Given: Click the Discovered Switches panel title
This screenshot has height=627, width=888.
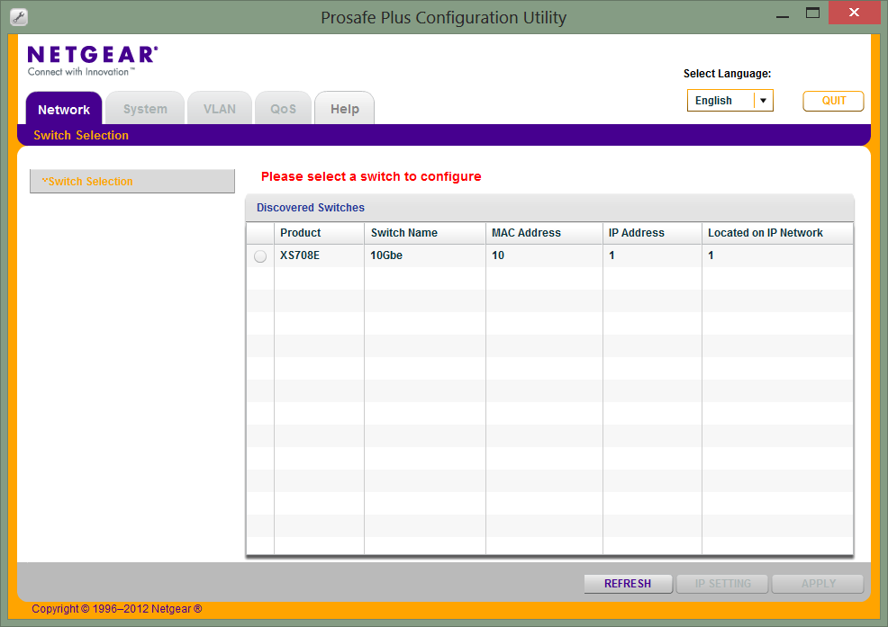Looking at the screenshot, I should pyautogui.click(x=311, y=208).
